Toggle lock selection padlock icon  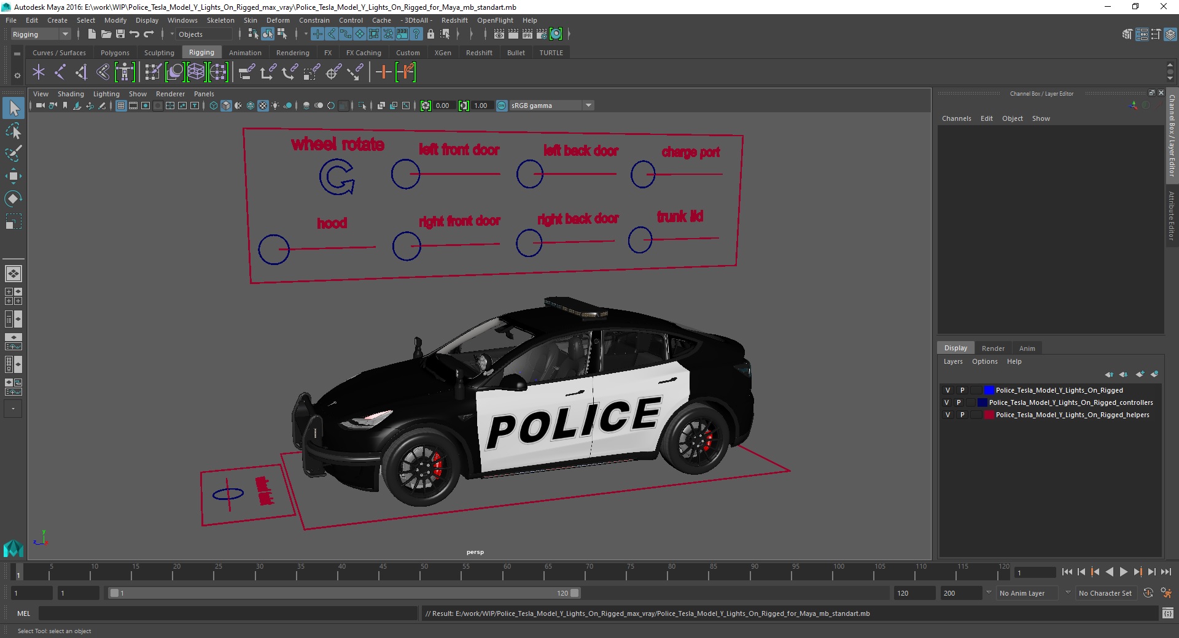click(x=431, y=34)
